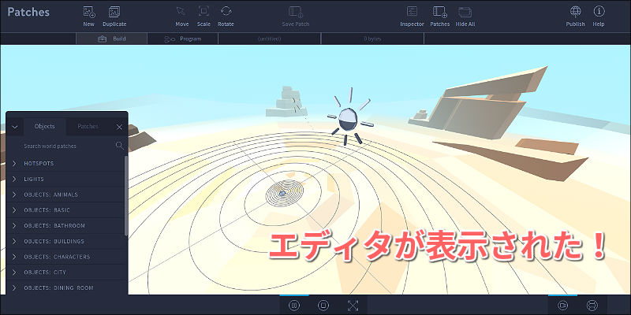Select the Scale tool
631x315 pixels.
203,17
